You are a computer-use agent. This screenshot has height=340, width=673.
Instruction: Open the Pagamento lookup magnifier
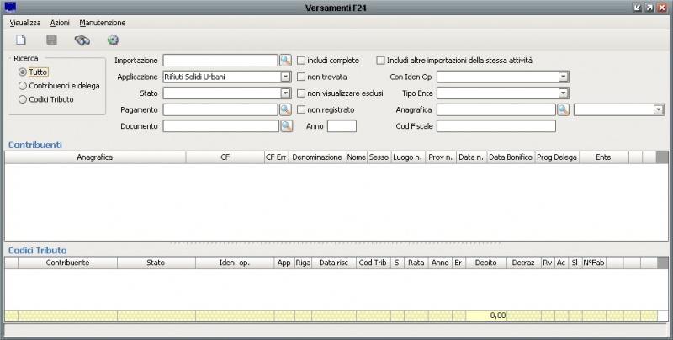tap(285, 109)
